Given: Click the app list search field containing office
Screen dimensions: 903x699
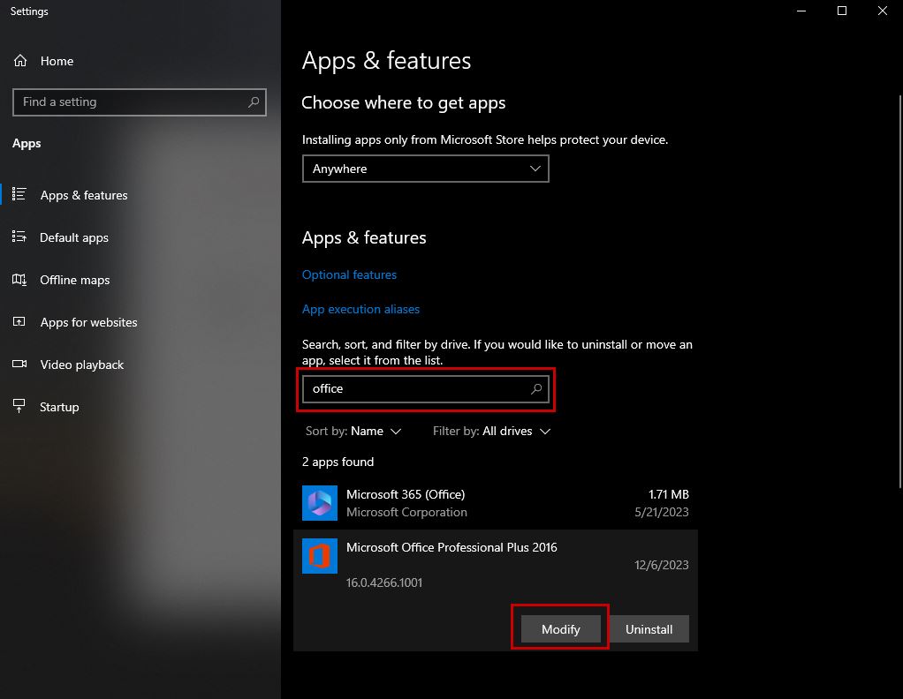Looking at the screenshot, I should [x=426, y=389].
